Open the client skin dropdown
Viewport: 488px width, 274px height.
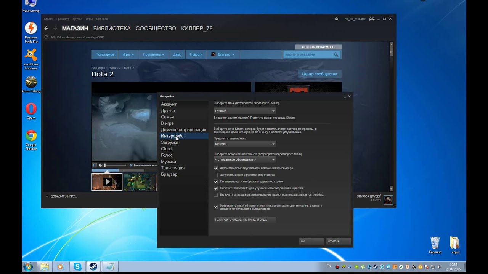pos(244,159)
